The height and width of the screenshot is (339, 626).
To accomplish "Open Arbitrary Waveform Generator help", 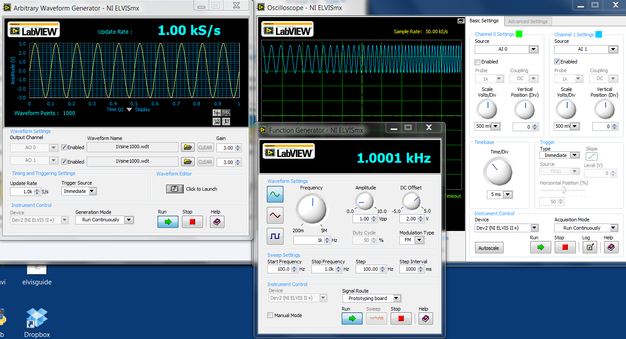I will (x=217, y=222).
